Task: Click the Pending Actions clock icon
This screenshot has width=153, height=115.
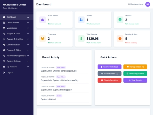Action: [120, 39]
